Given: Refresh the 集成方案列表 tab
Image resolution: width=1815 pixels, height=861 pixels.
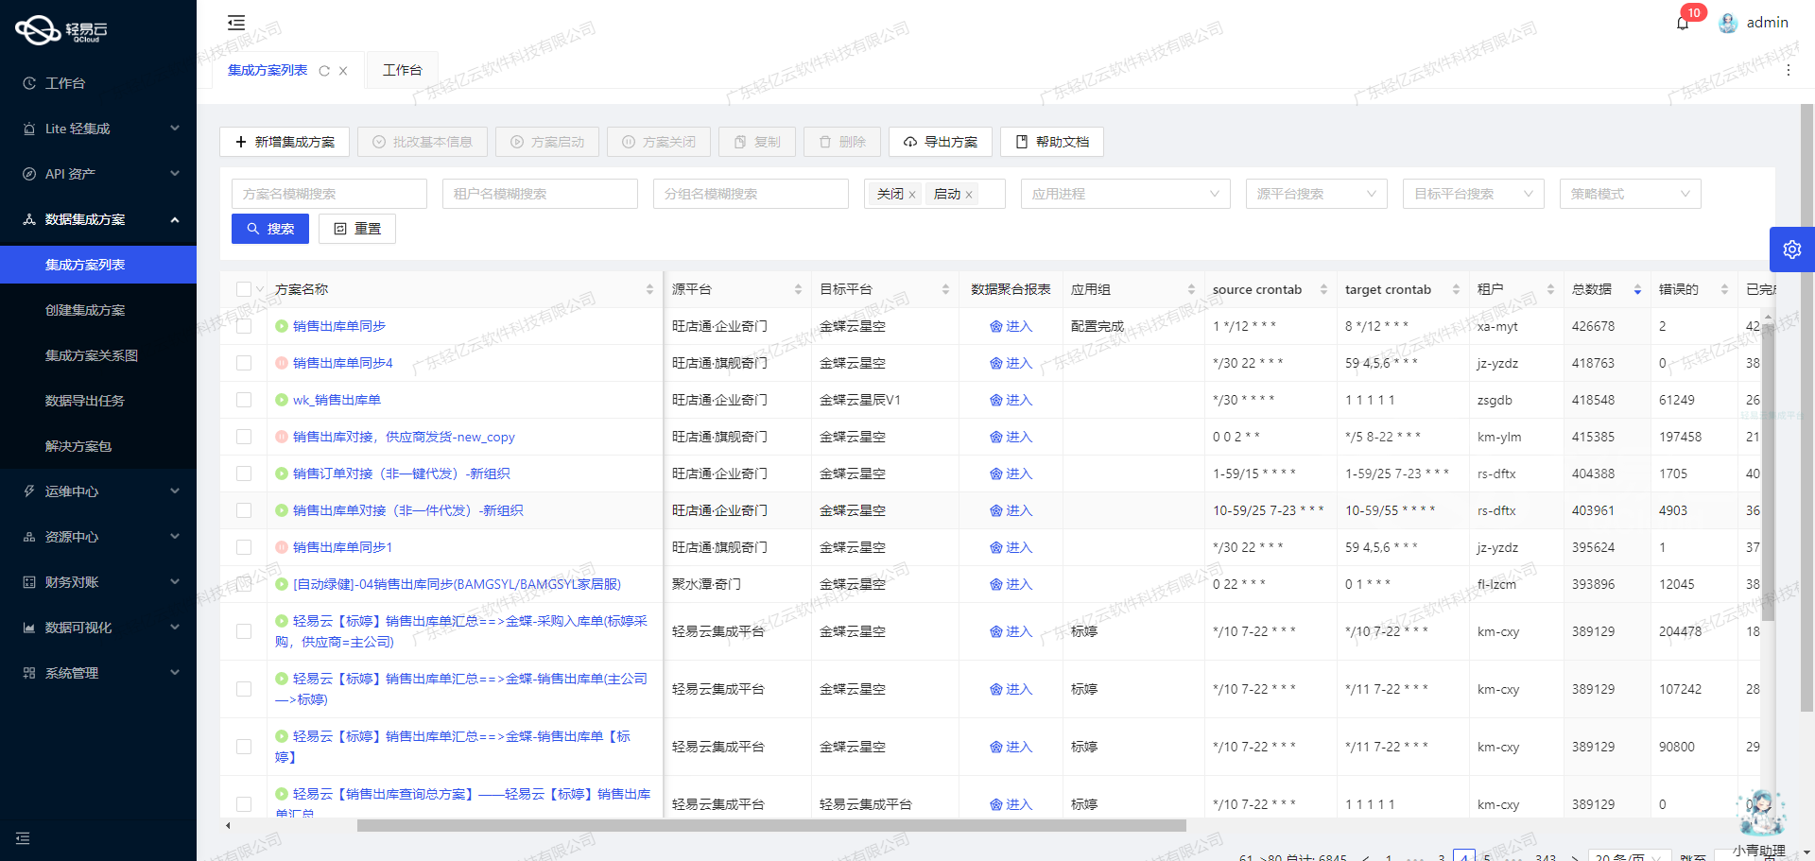Looking at the screenshot, I should tap(324, 71).
